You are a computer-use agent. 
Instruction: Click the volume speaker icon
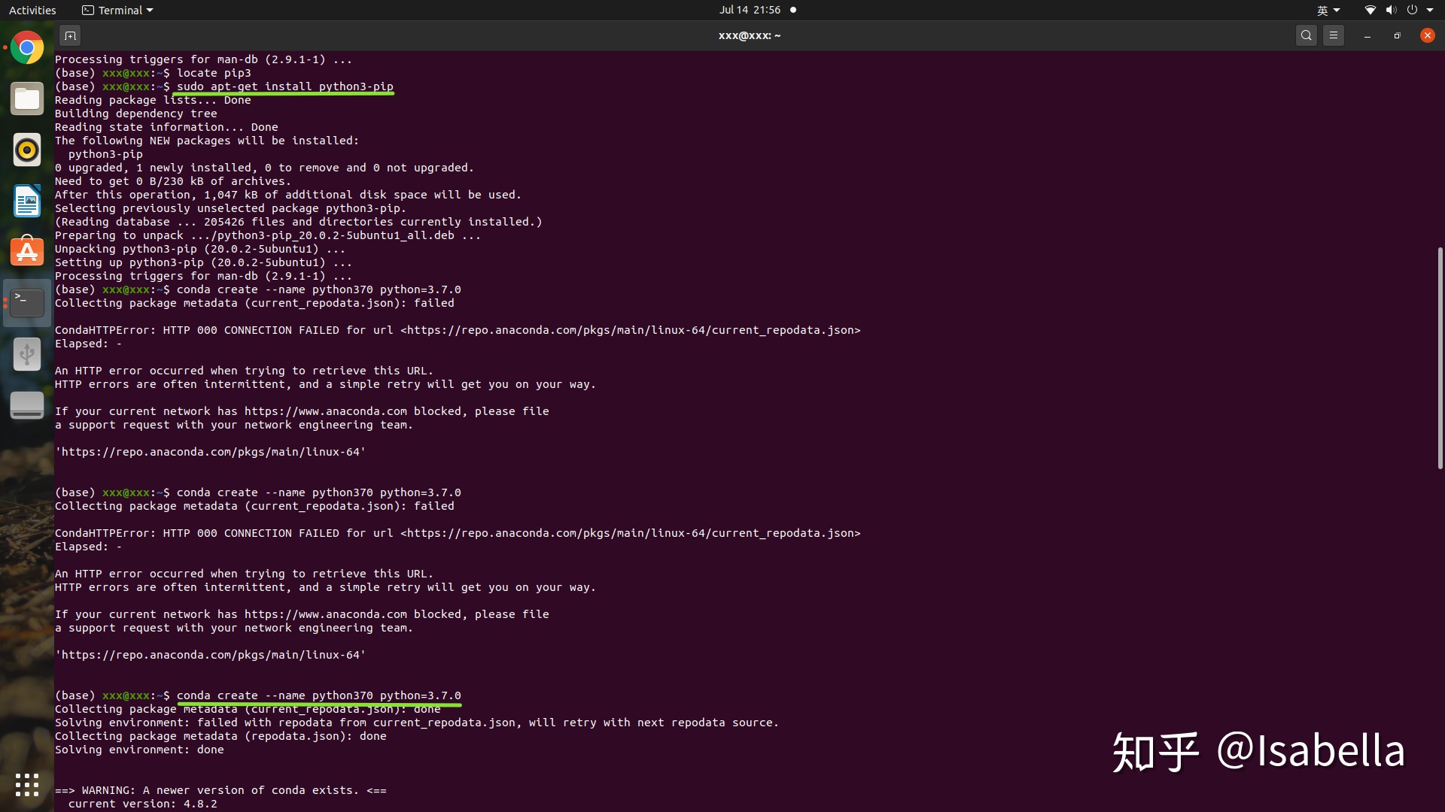click(x=1391, y=10)
